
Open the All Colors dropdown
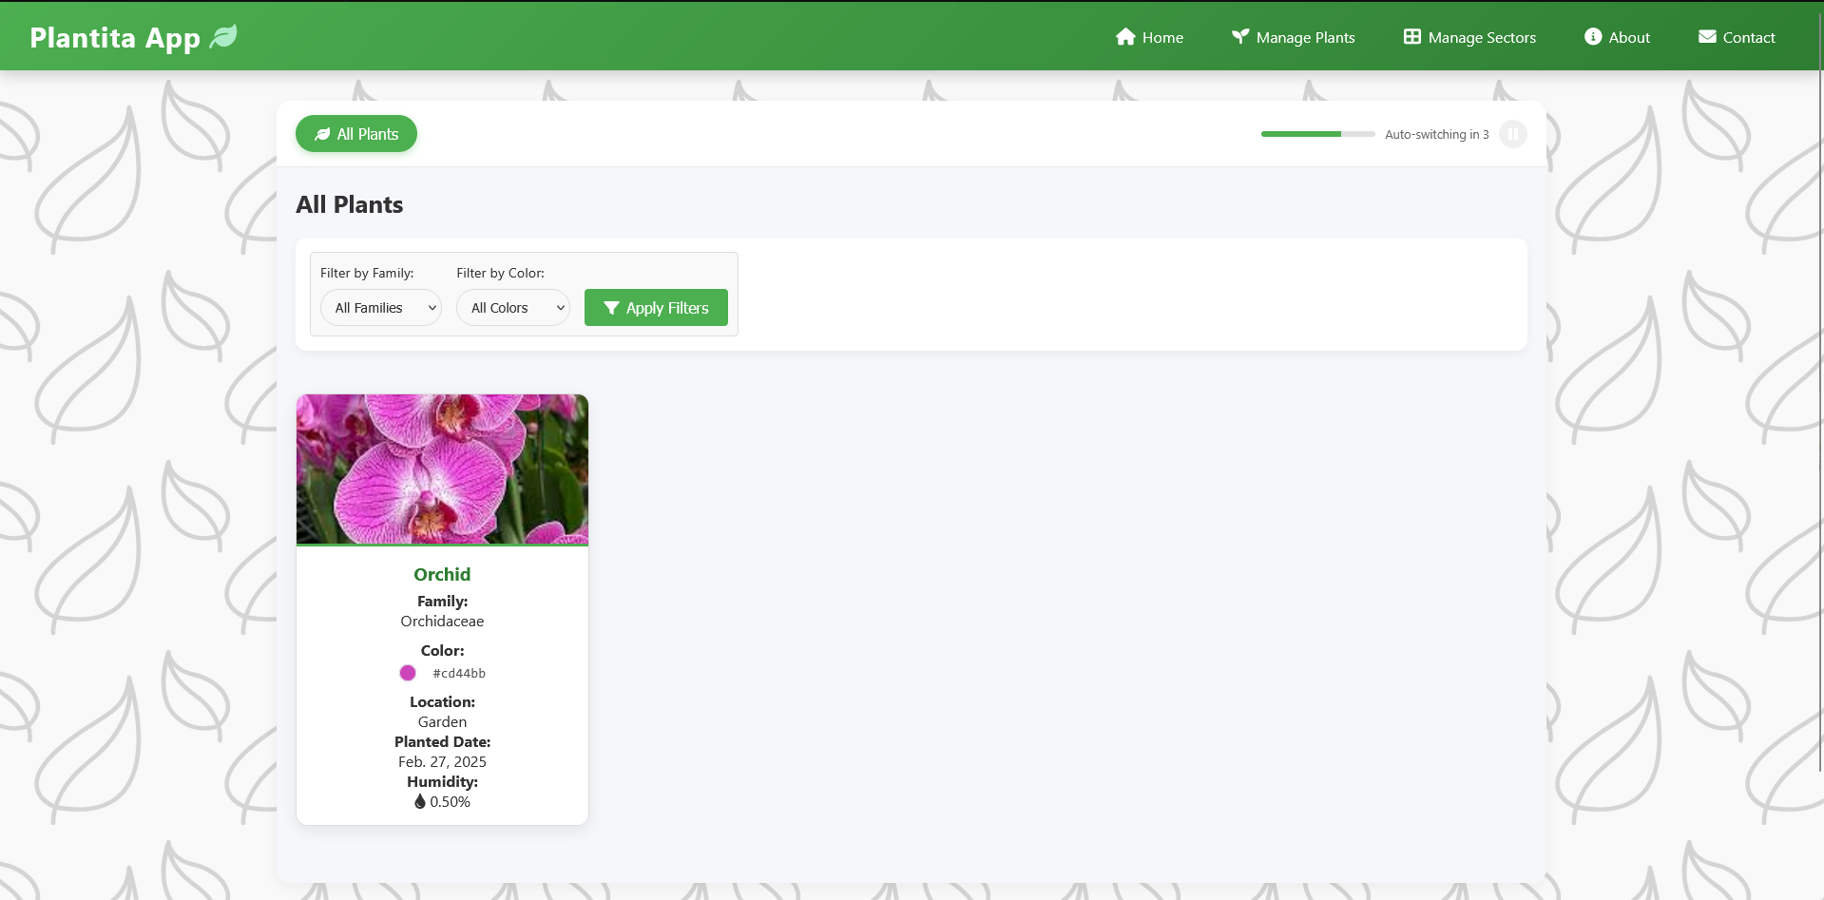coord(512,307)
